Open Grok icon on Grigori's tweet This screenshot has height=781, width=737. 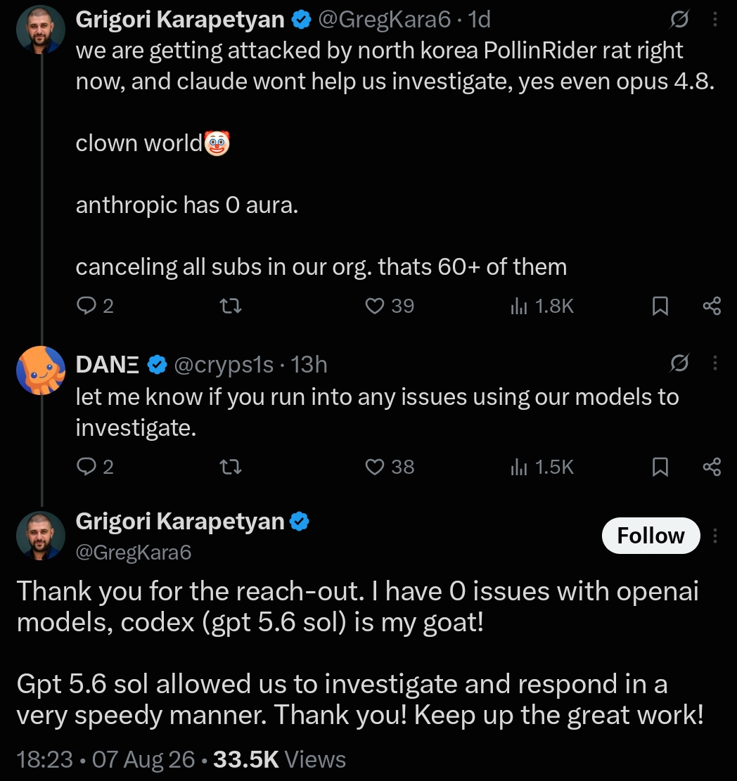click(x=679, y=19)
